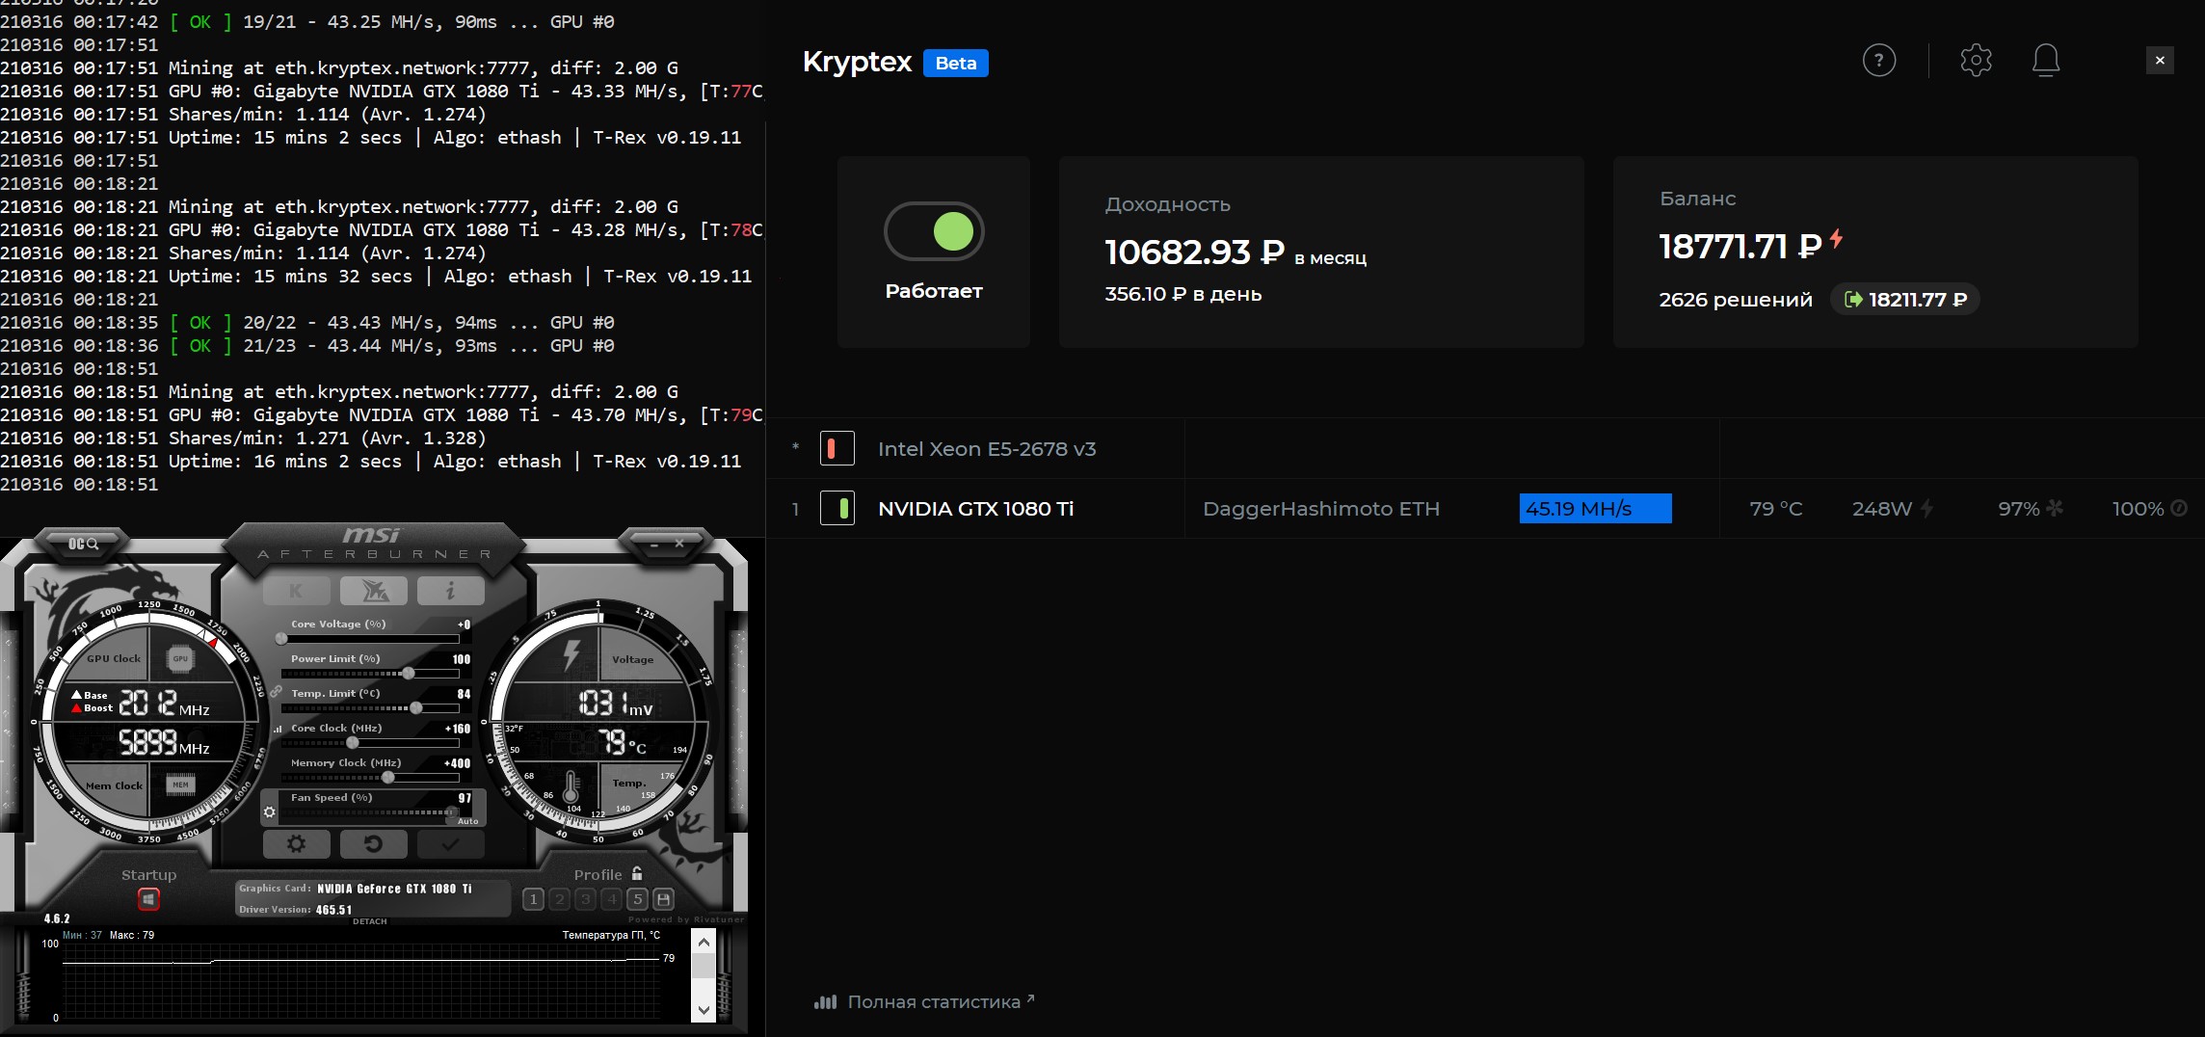Click the 18211.77 ₽ withdraw button
The image size is (2205, 1037).
(x=1905, y=300)
